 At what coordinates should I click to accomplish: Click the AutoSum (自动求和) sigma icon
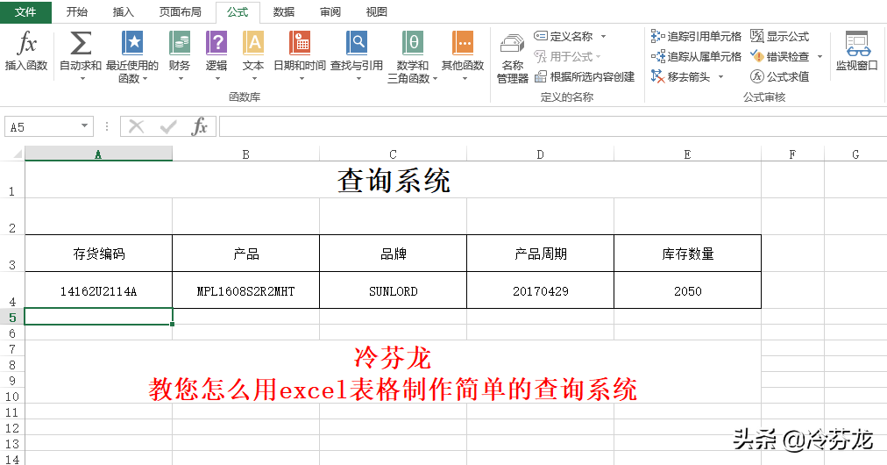click(x=81, y=44)
